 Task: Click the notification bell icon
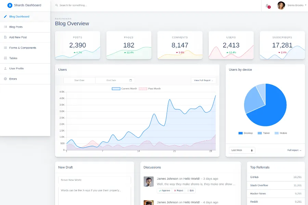(267, 5)
